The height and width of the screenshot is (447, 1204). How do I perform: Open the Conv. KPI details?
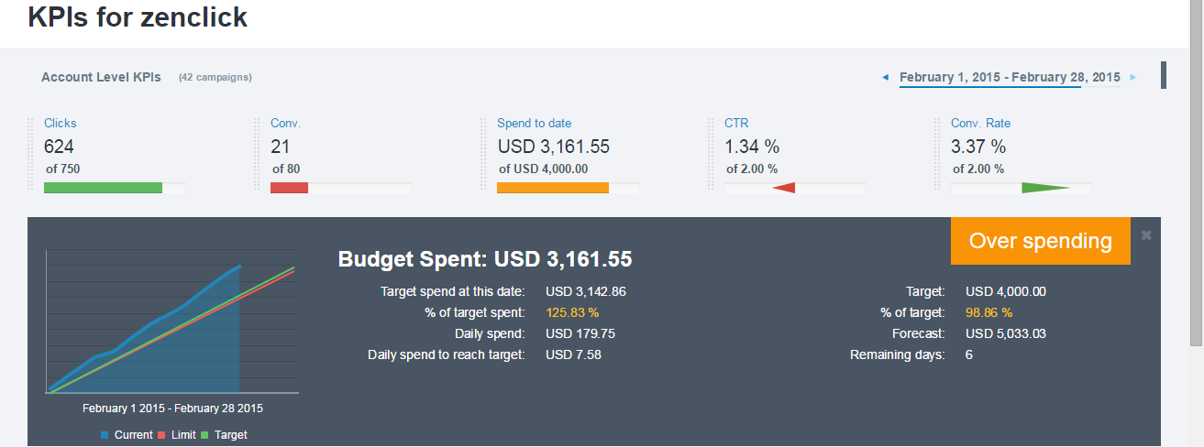click(x=285, y=123)
